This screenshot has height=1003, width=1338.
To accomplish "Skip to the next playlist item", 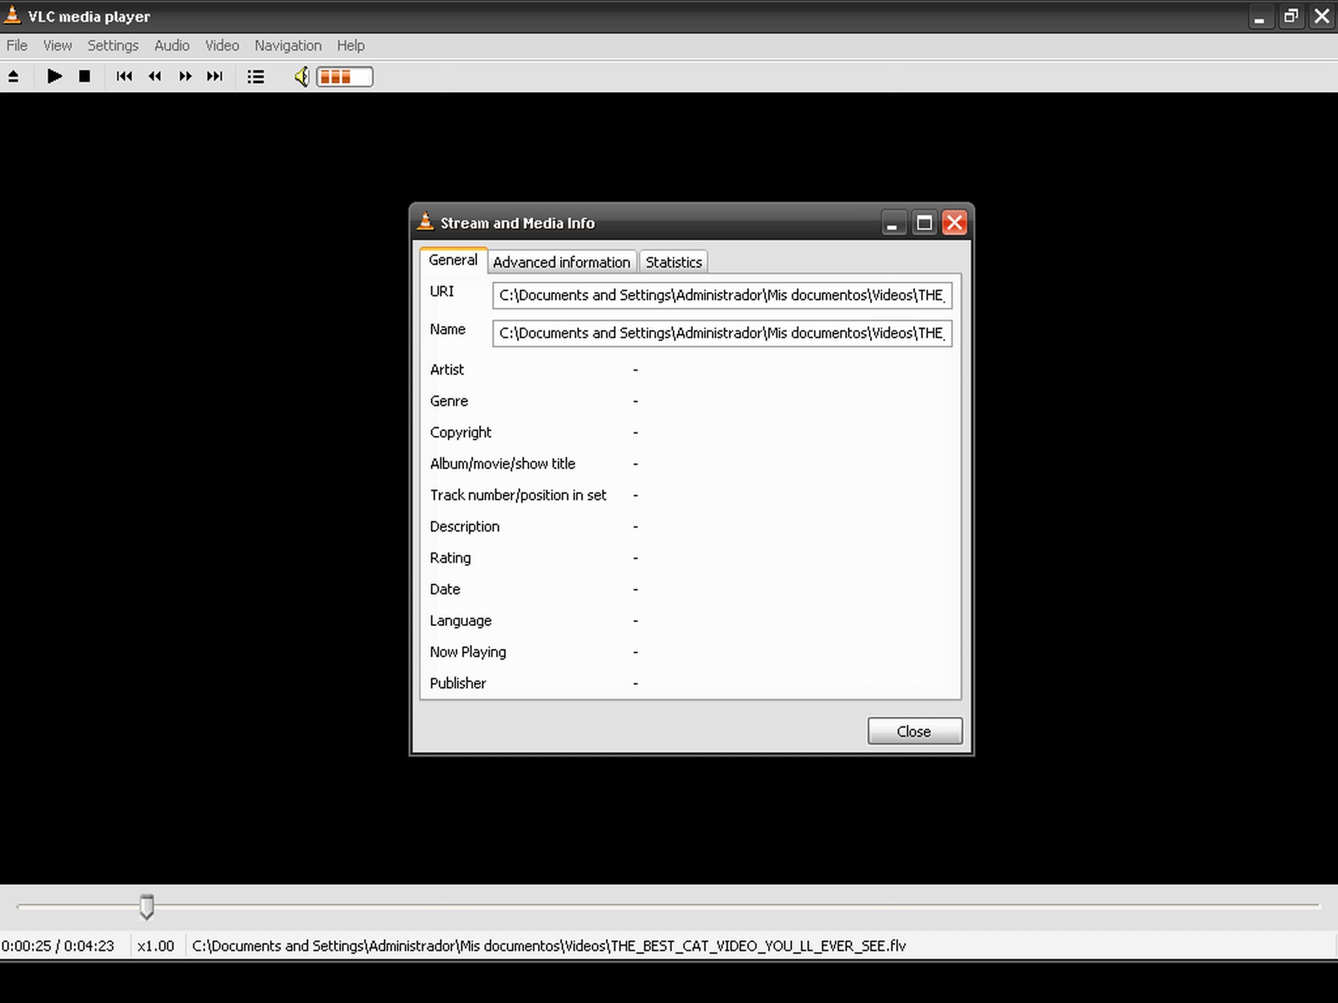I will 215,77.
